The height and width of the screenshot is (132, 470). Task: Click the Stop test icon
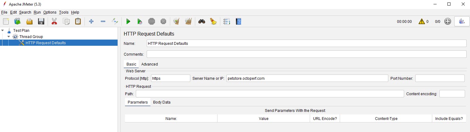pyautogui.click(x=152, y=21)
